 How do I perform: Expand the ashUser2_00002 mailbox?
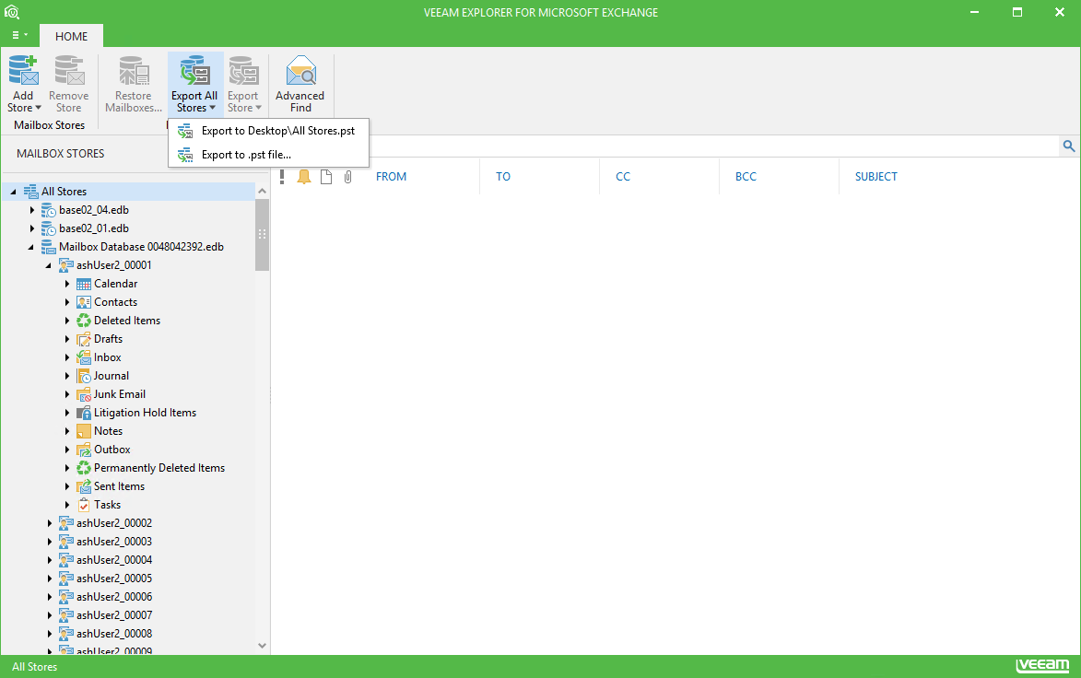click(x=50, y=523)
